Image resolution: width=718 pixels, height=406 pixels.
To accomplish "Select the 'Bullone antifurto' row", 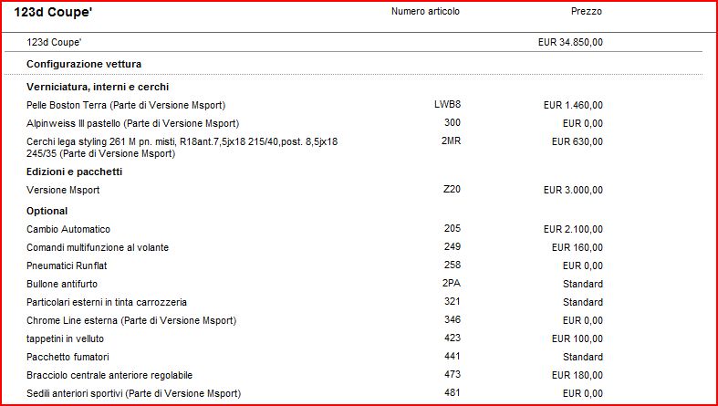I will [x=62, y=285].
